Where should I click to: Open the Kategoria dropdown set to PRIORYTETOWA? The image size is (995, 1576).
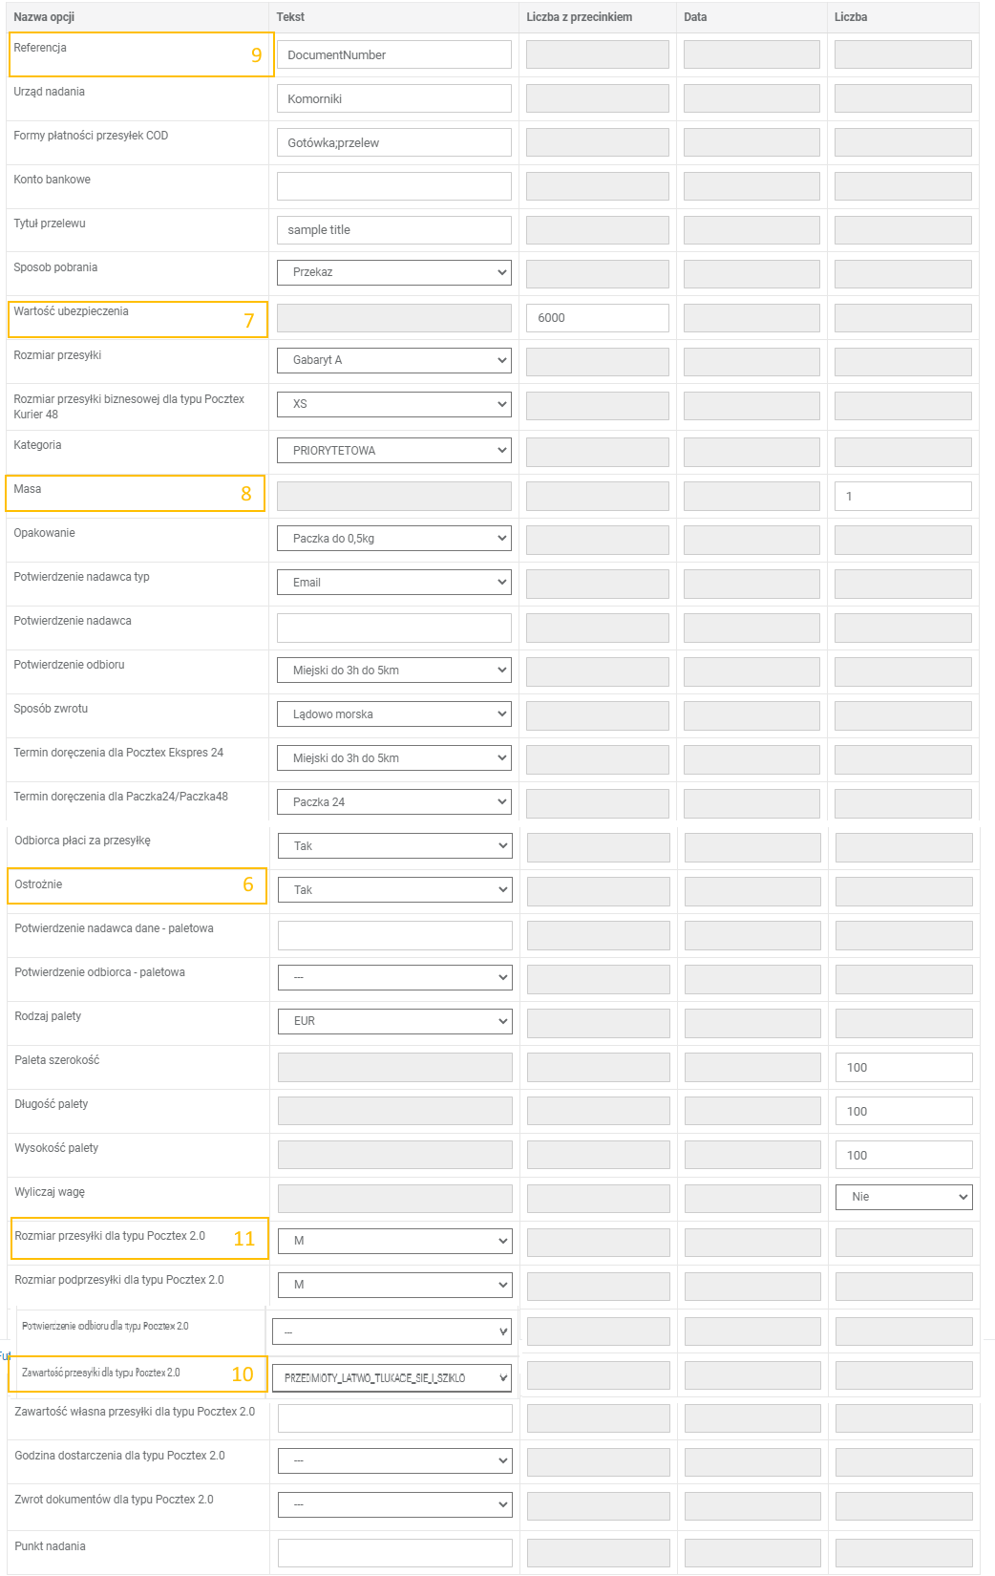[393, 451]
